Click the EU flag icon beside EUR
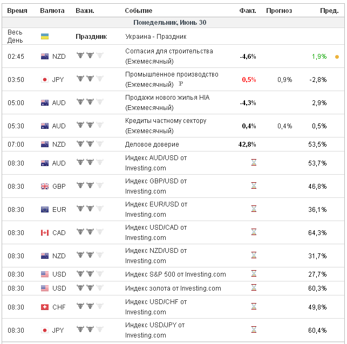This screenshot has height=344, width=347. (x=45, y=210)
